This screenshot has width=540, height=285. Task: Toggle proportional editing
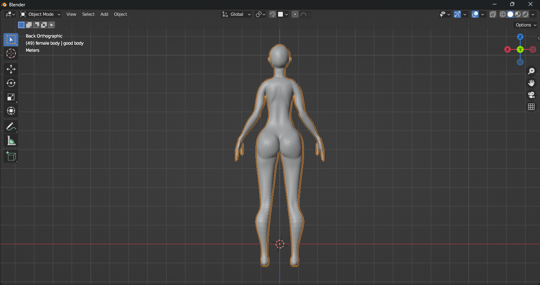pyautogui.click(x=295, y=14)
